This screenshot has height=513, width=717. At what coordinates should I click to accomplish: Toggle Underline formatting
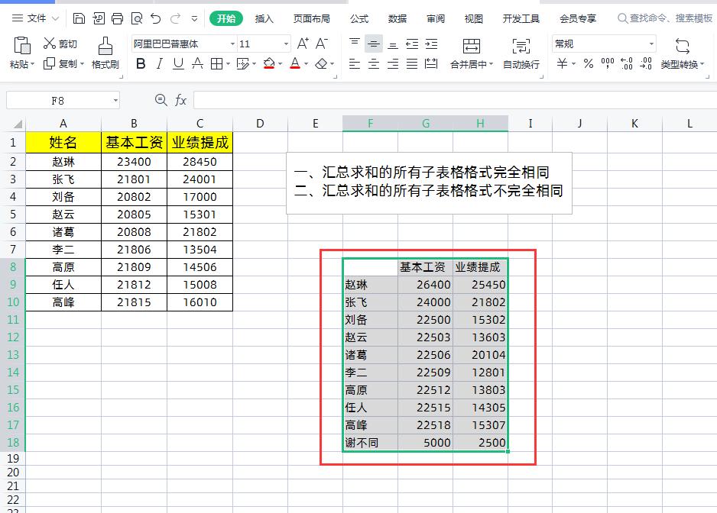178,63
